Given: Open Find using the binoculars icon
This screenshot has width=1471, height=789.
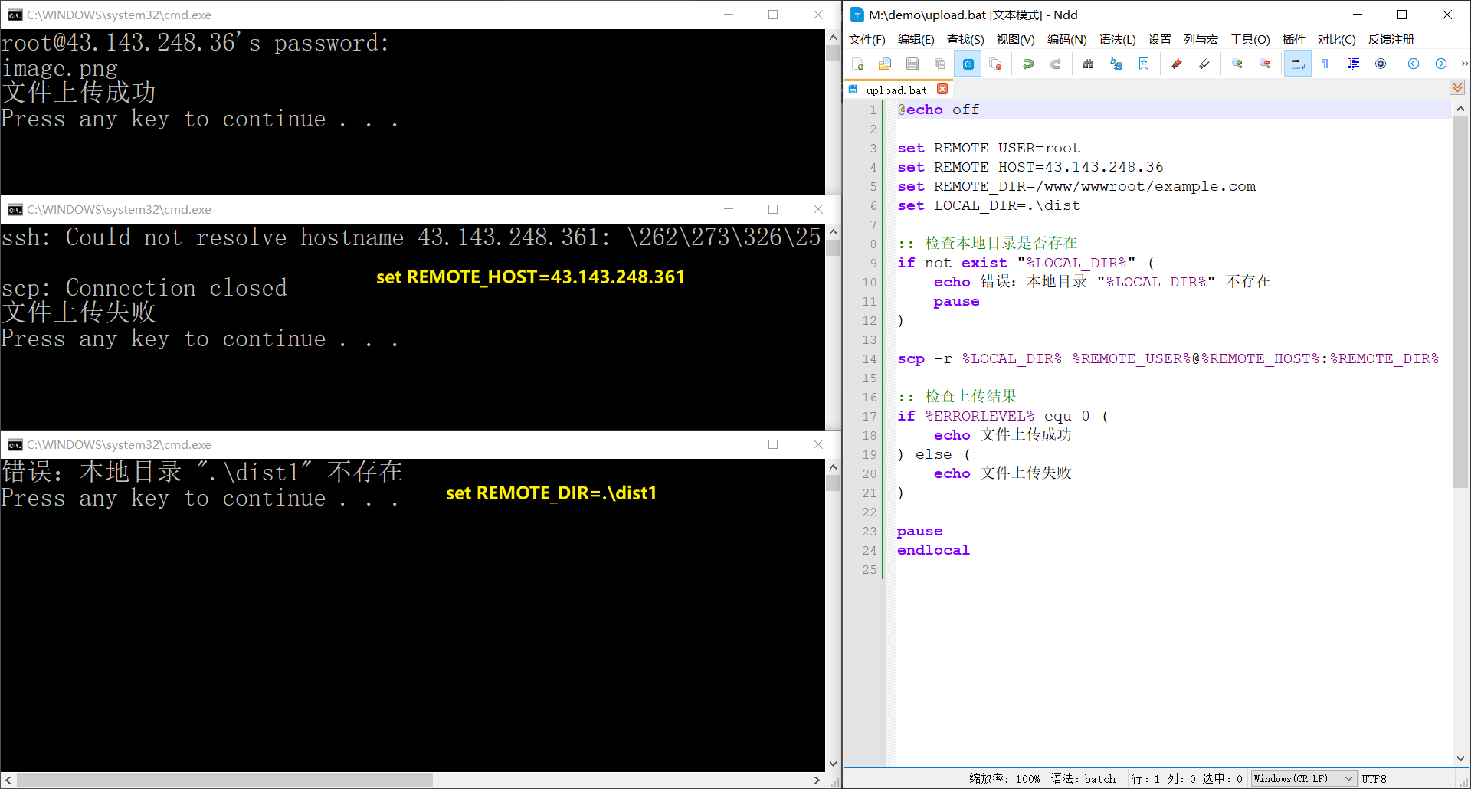Looking at the screenshot, I should [1088, 64].
